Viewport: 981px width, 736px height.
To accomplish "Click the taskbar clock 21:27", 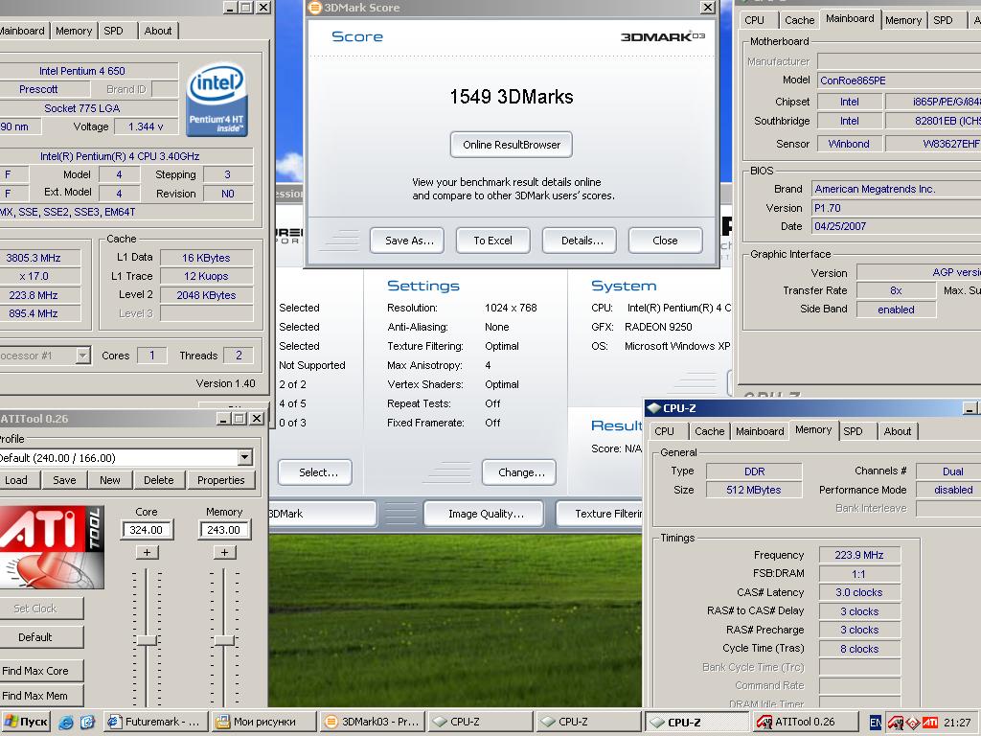I will (957, 723).
